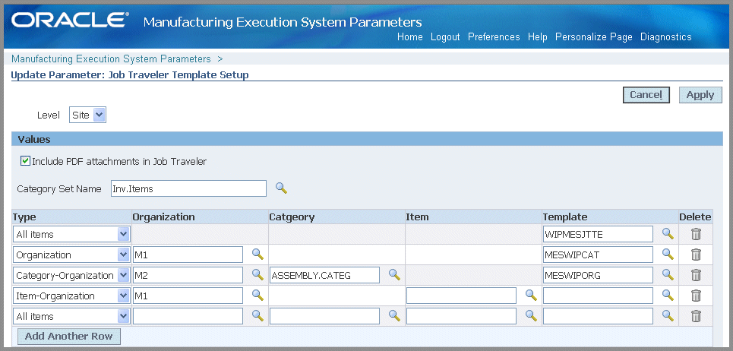Delete the WIPMESJTTE template row
The width and height of the screenshot is (733, 351).
tap(696, 234)
